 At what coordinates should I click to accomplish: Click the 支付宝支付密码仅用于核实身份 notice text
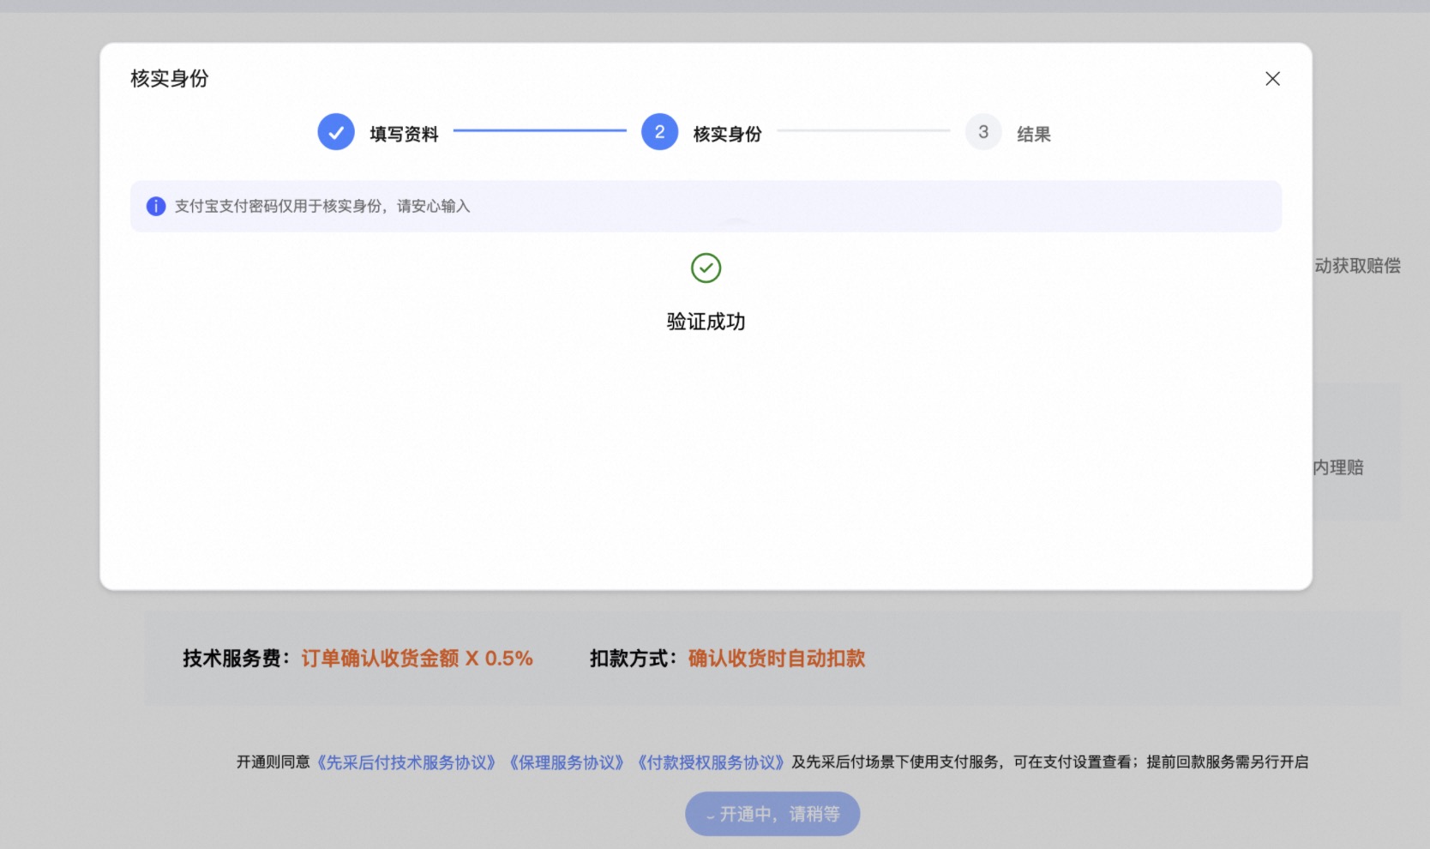322,206
